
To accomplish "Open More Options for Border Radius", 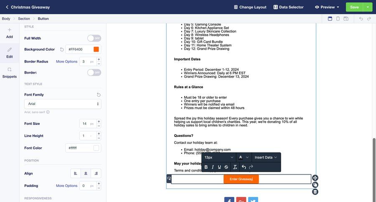I will click(x=67, y=62).
